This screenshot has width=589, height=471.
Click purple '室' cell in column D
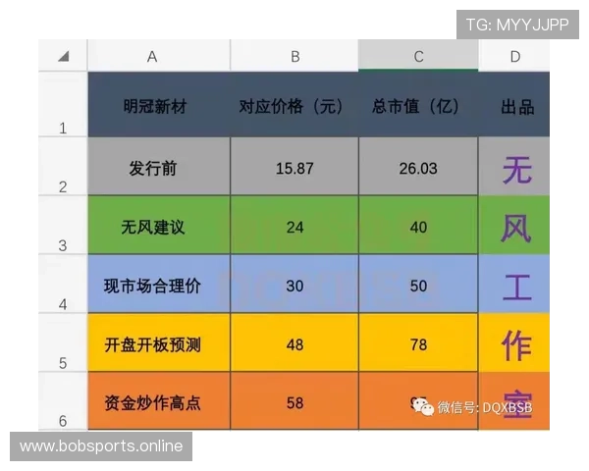pos(514,400)
